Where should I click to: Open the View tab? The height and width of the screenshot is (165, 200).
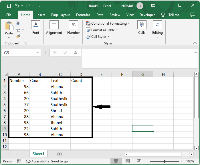click(x=130, y=15)
